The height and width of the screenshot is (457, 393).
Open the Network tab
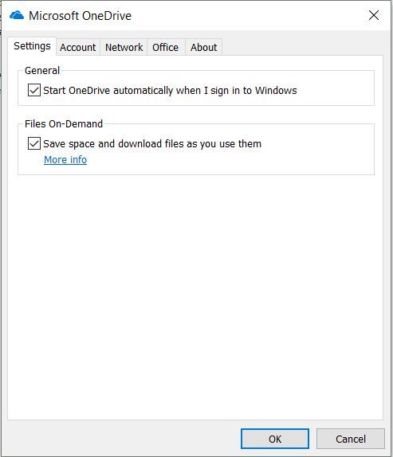(x=124, y=47)
